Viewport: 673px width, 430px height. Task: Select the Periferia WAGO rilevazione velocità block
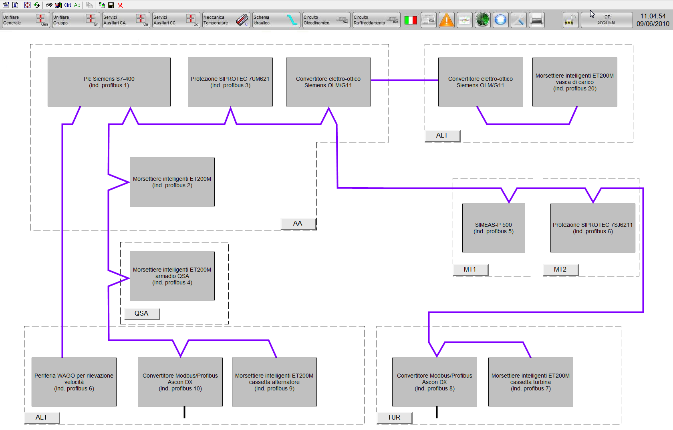(x=74, y=382)
